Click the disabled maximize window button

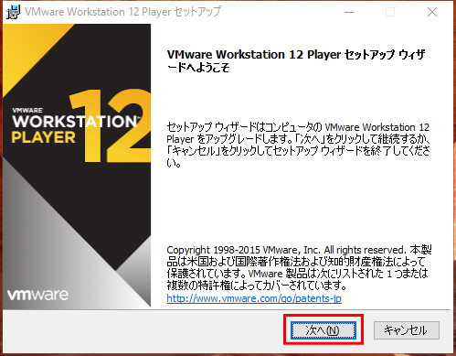tap(390, 12)
